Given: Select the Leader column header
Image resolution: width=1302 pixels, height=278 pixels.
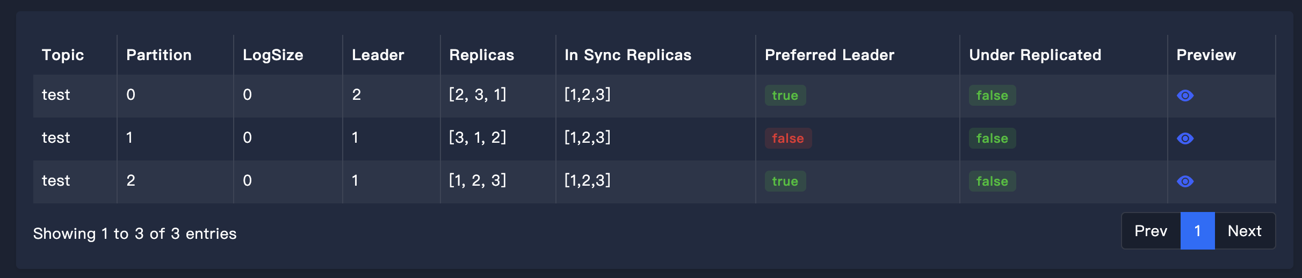Looking at the screenshot, I should (x=378, y=55).
